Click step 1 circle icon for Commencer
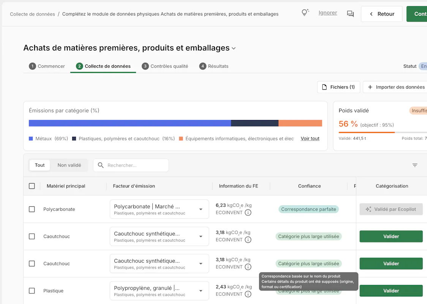427x304 pixels. (32, 66)
